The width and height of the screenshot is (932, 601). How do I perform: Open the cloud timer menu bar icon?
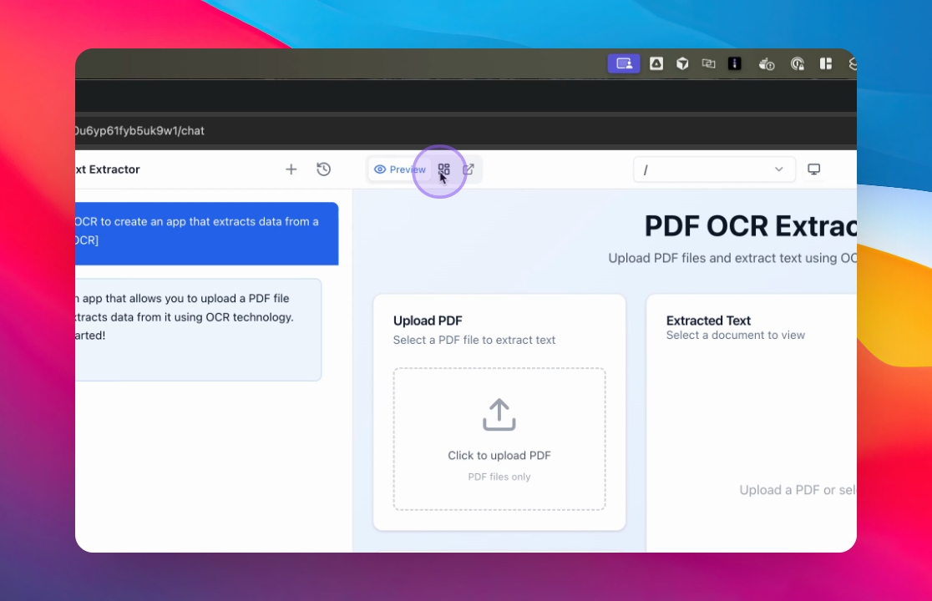[x=766, y=63]
